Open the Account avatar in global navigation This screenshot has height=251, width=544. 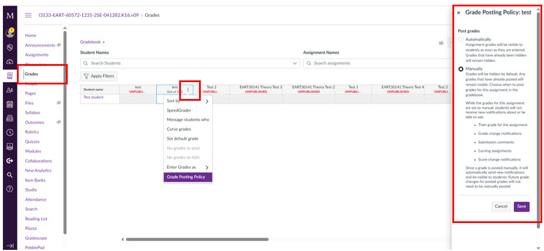[x=9, y=33]
